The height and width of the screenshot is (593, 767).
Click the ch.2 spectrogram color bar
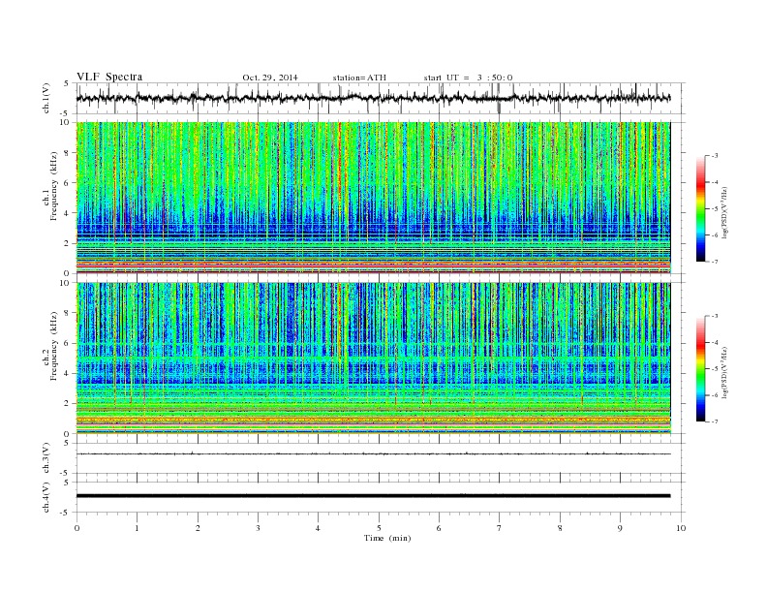[x=700, y=368]
